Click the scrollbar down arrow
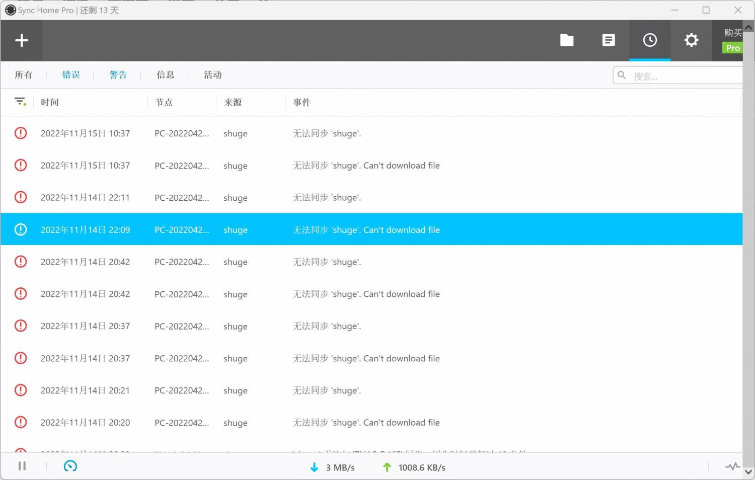The width and height of the screenshot is (755, 480). (748, 472)
